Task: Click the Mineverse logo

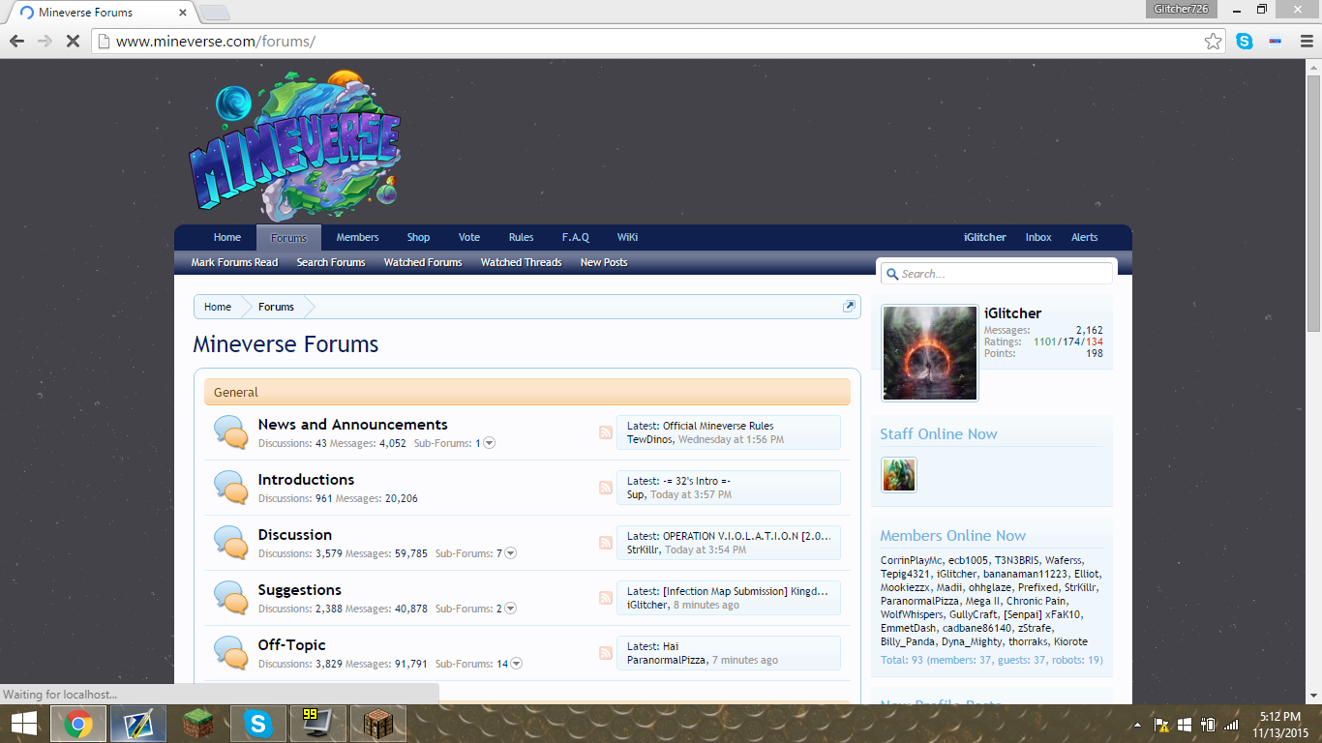Action: coord(295,145)
